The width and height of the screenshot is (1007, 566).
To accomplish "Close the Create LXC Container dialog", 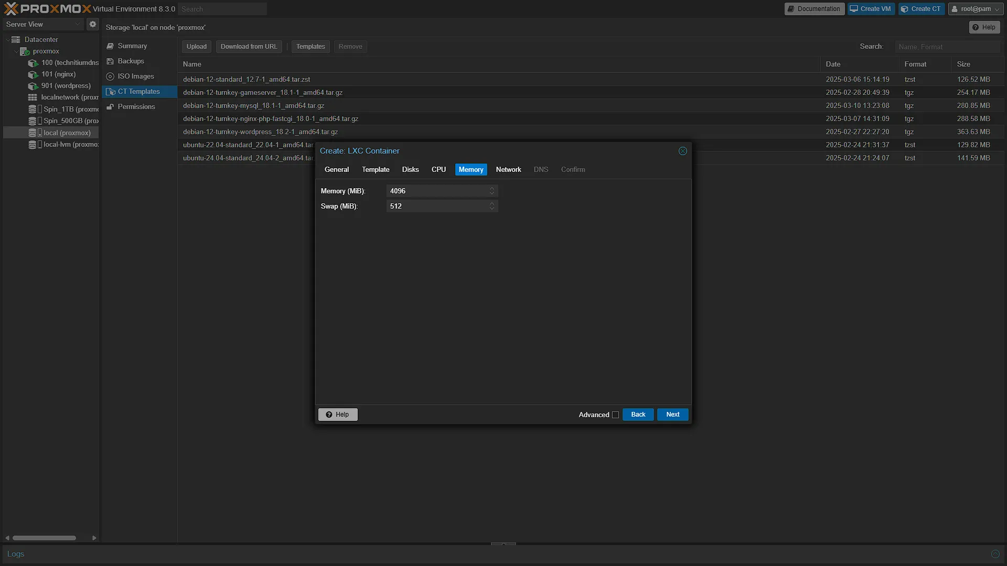I will pos(683,151).
